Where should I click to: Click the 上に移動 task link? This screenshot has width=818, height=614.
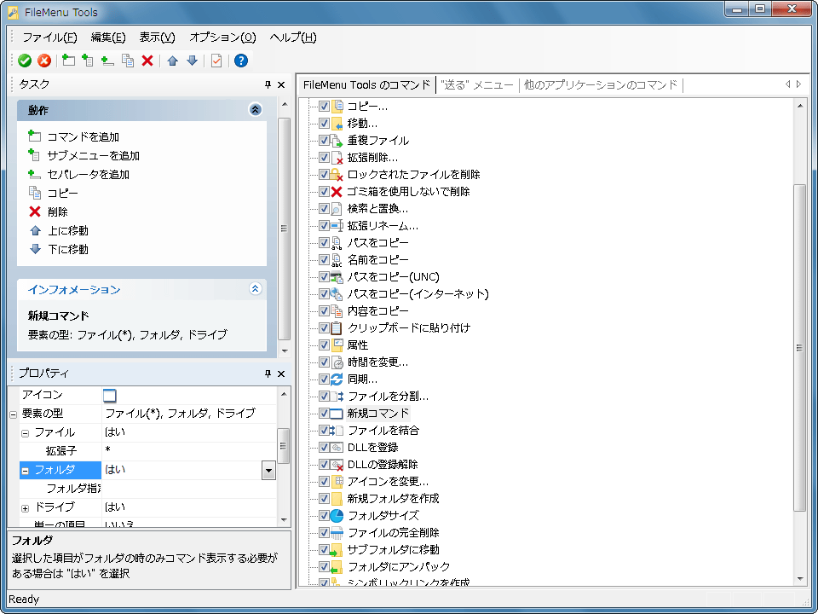point(68,231)
